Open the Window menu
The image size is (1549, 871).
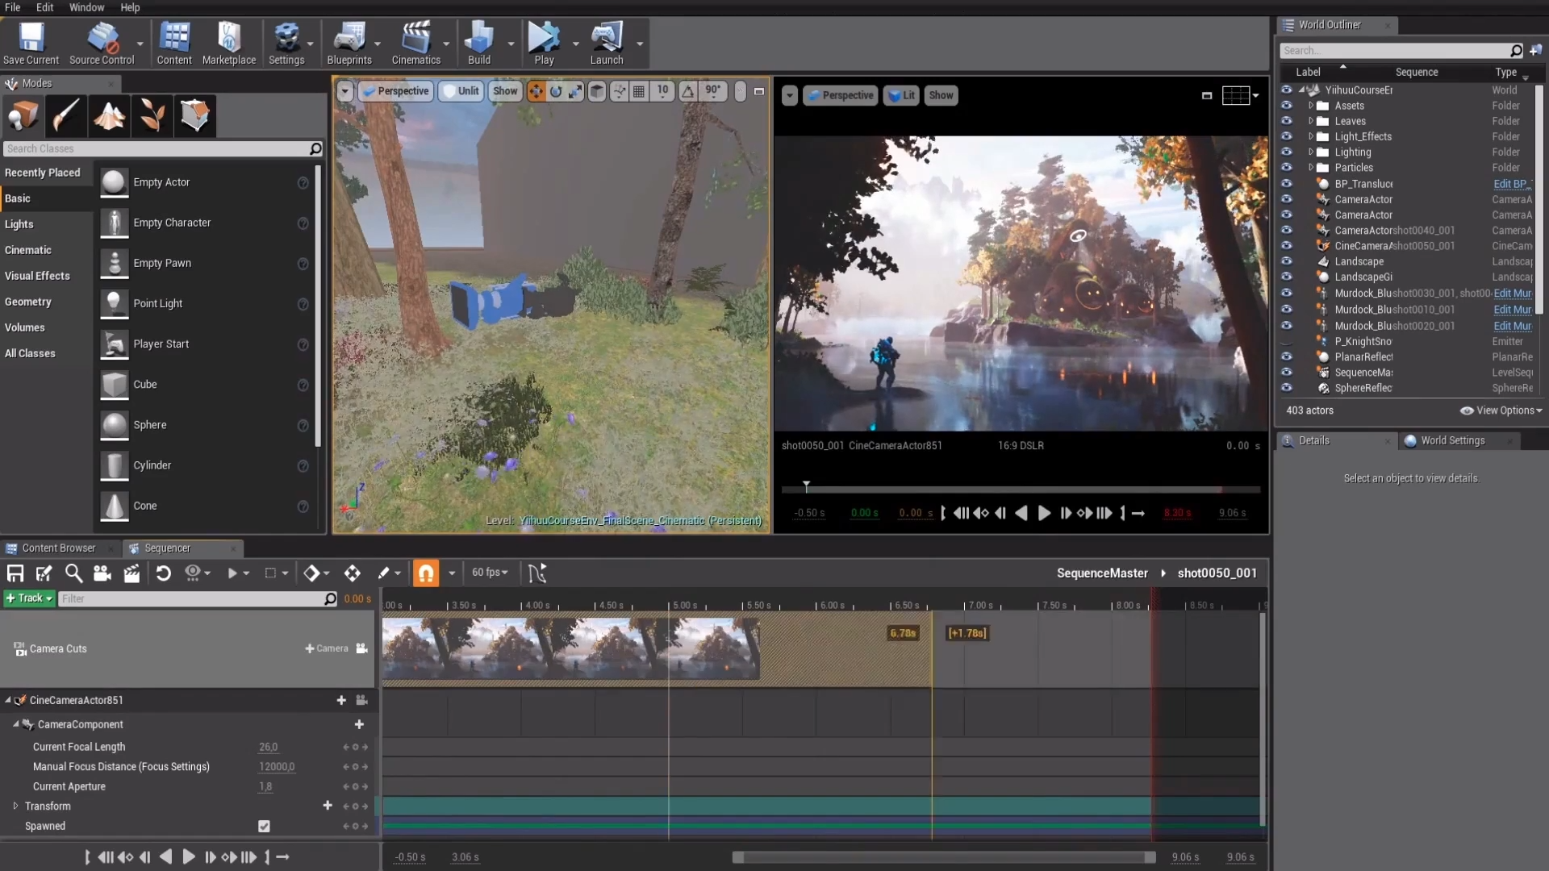coord(86,7)
